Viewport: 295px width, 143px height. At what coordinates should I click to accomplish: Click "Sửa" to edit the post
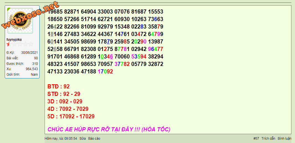tap(83, 138)
